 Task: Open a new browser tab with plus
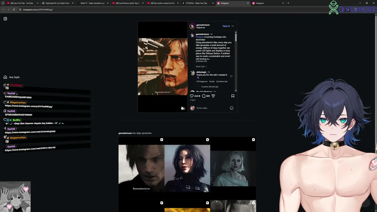(288, 3)
